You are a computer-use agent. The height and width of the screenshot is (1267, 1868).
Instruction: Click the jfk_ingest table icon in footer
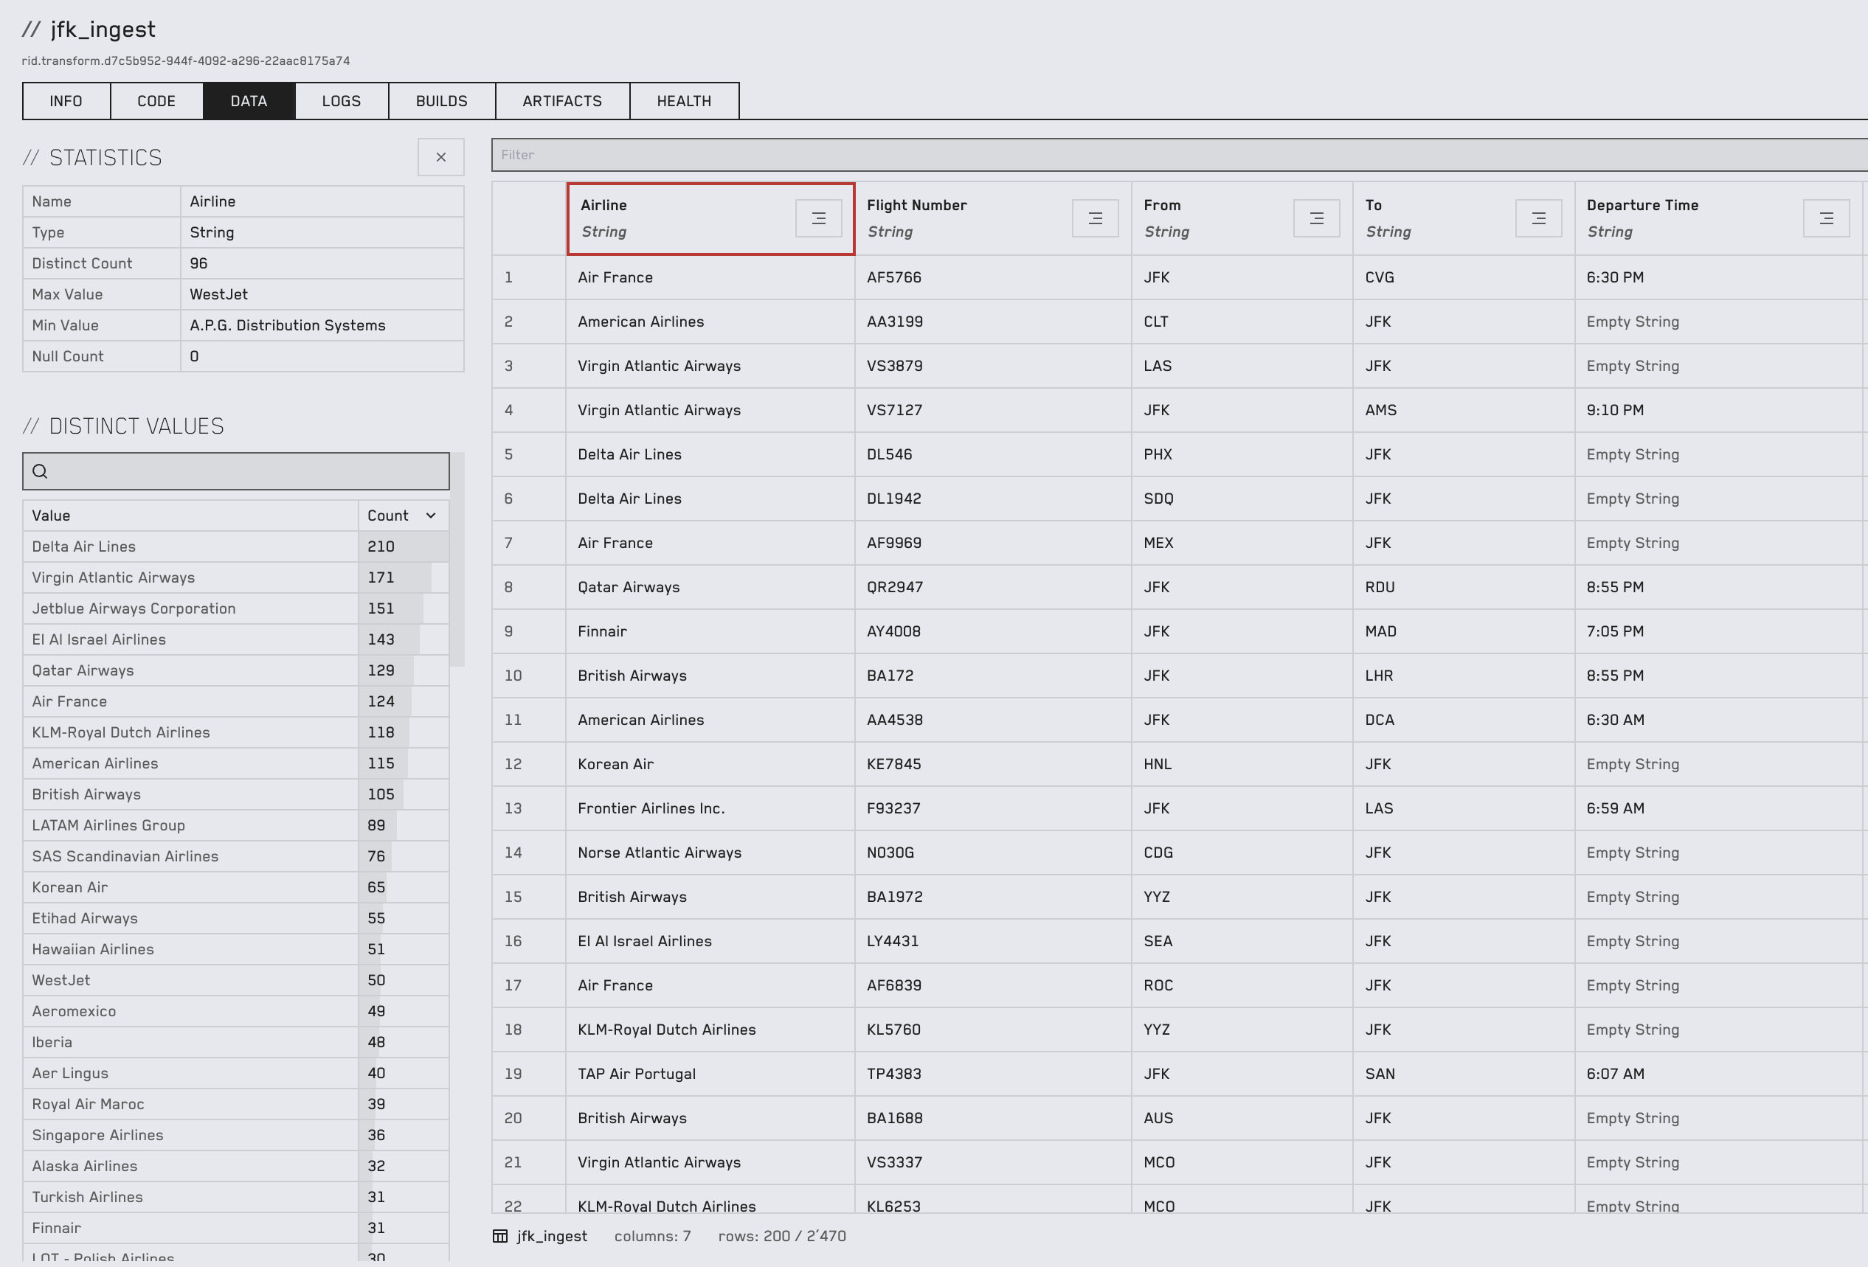(500, 1236)
